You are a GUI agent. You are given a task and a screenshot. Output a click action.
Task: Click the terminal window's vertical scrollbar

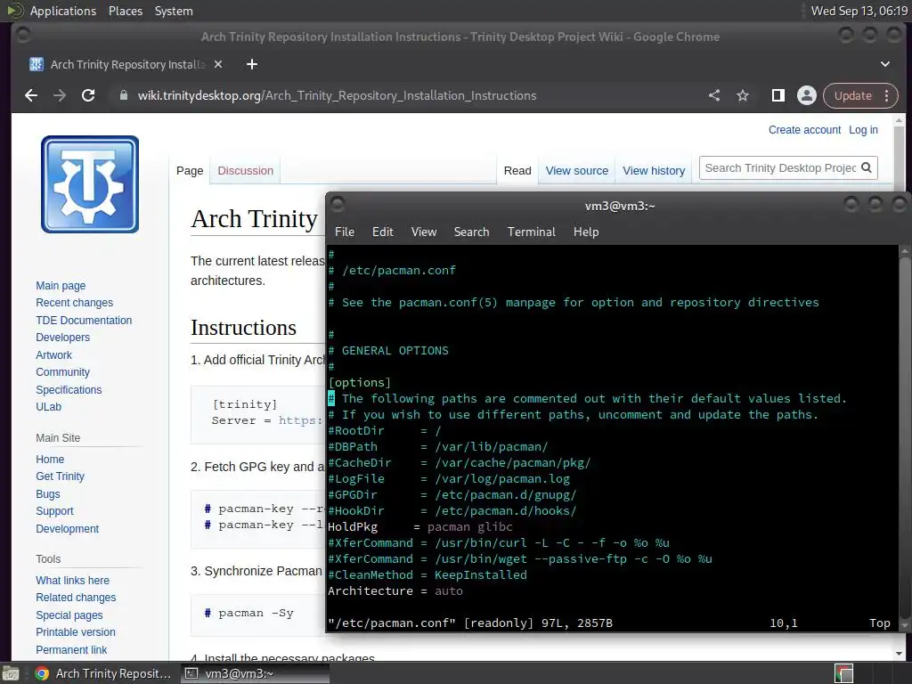click(x=904, y=437)
